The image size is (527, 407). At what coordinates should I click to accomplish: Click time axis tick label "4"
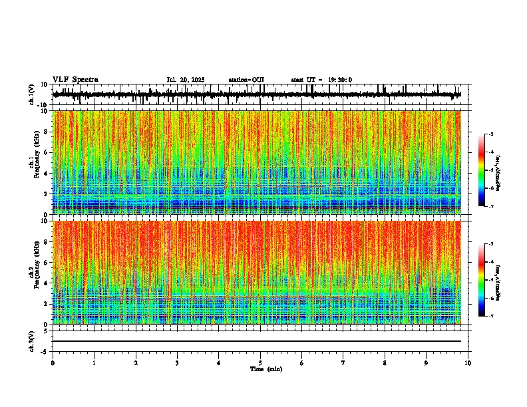coord(219,363)
